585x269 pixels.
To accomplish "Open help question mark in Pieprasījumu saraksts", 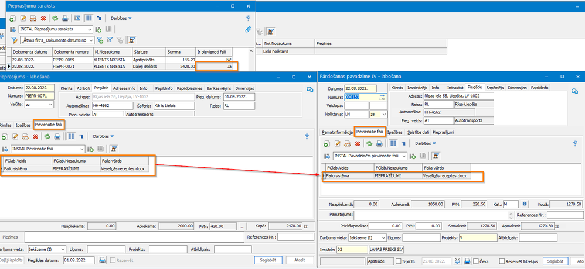I will coord(248,18).
